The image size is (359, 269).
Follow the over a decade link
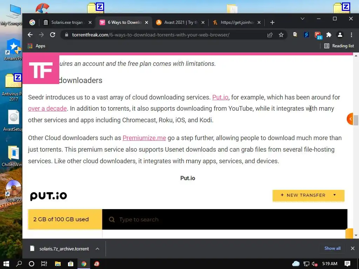tap(47, 109)
